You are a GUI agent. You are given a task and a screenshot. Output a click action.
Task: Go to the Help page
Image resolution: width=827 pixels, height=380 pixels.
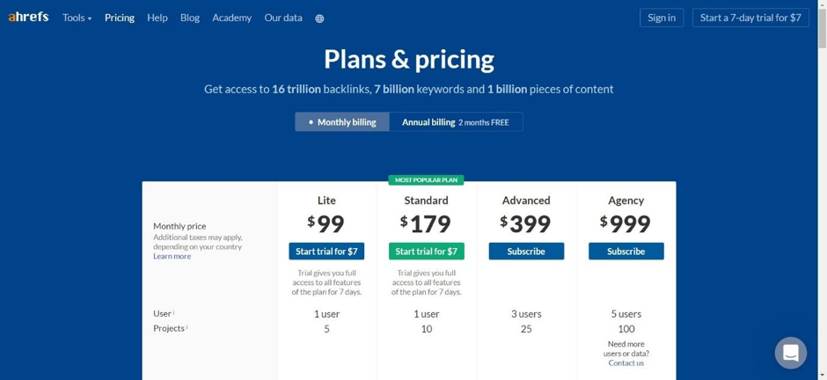click(x=157, y=18)
